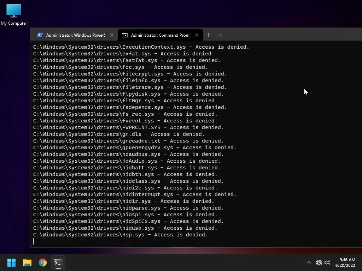This screenshot has height=271, width=362.
Task: Click the HidSpiCx.sys output line
Action: pyautogui.click(x=128, y=221)
